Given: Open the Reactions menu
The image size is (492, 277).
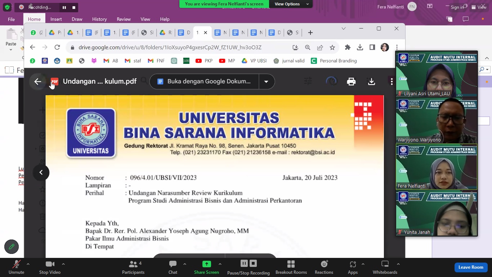Looking at the screenshot, I should click(x=324, y=267).
